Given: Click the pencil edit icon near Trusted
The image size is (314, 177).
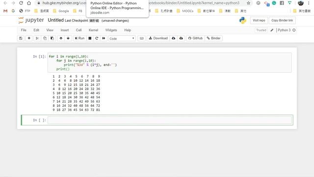Looking at the screenshot, I should (x=272, y=30).
